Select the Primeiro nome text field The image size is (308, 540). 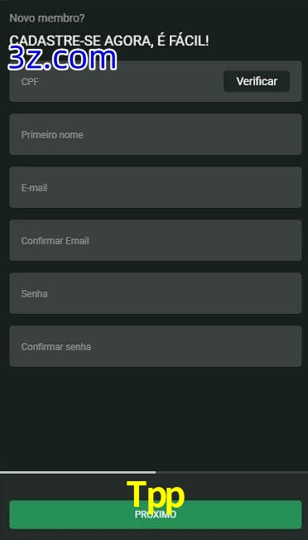[156, 134]
